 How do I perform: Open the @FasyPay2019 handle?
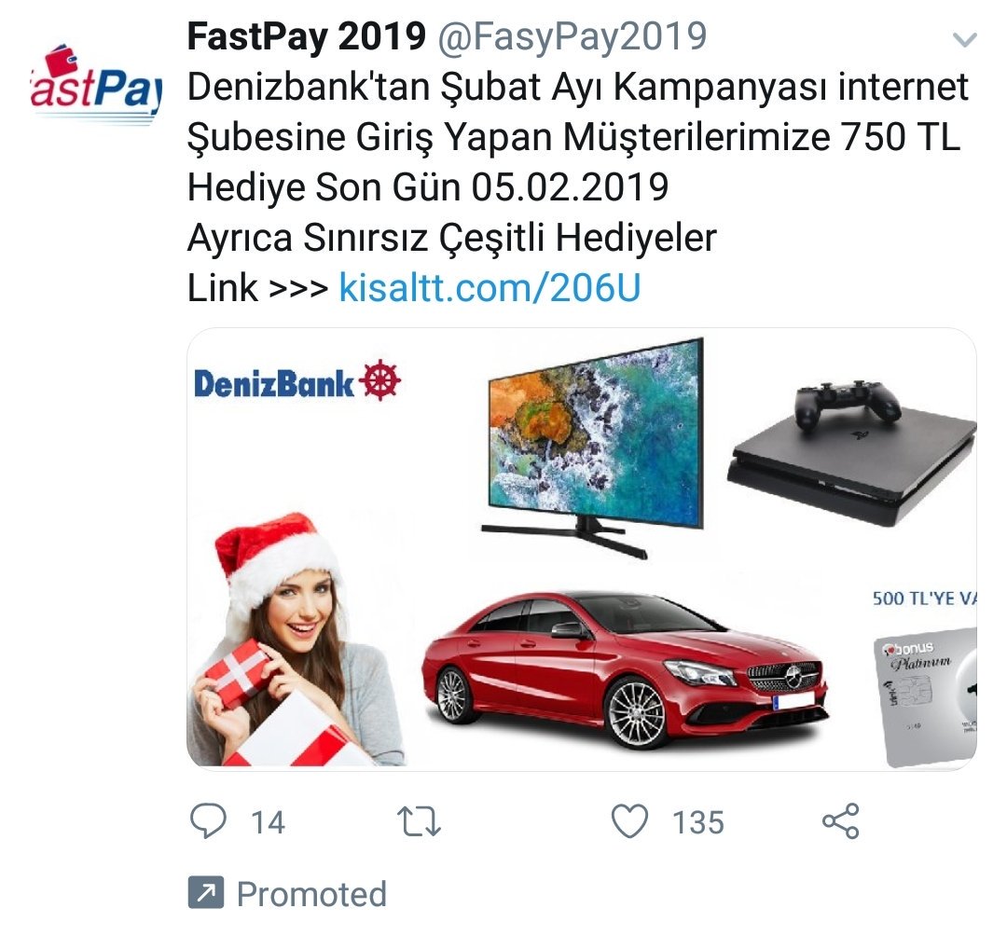click(572, 37)
